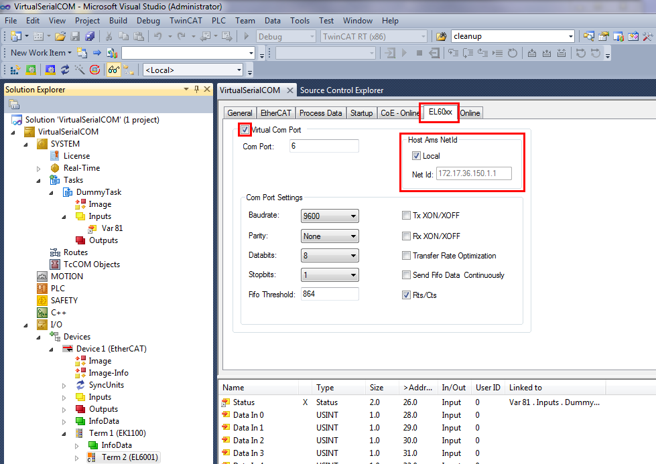This screenshot has width=656, height=464.
Task: Pin the Solution Explorer panel
Action: click(196, 89)
